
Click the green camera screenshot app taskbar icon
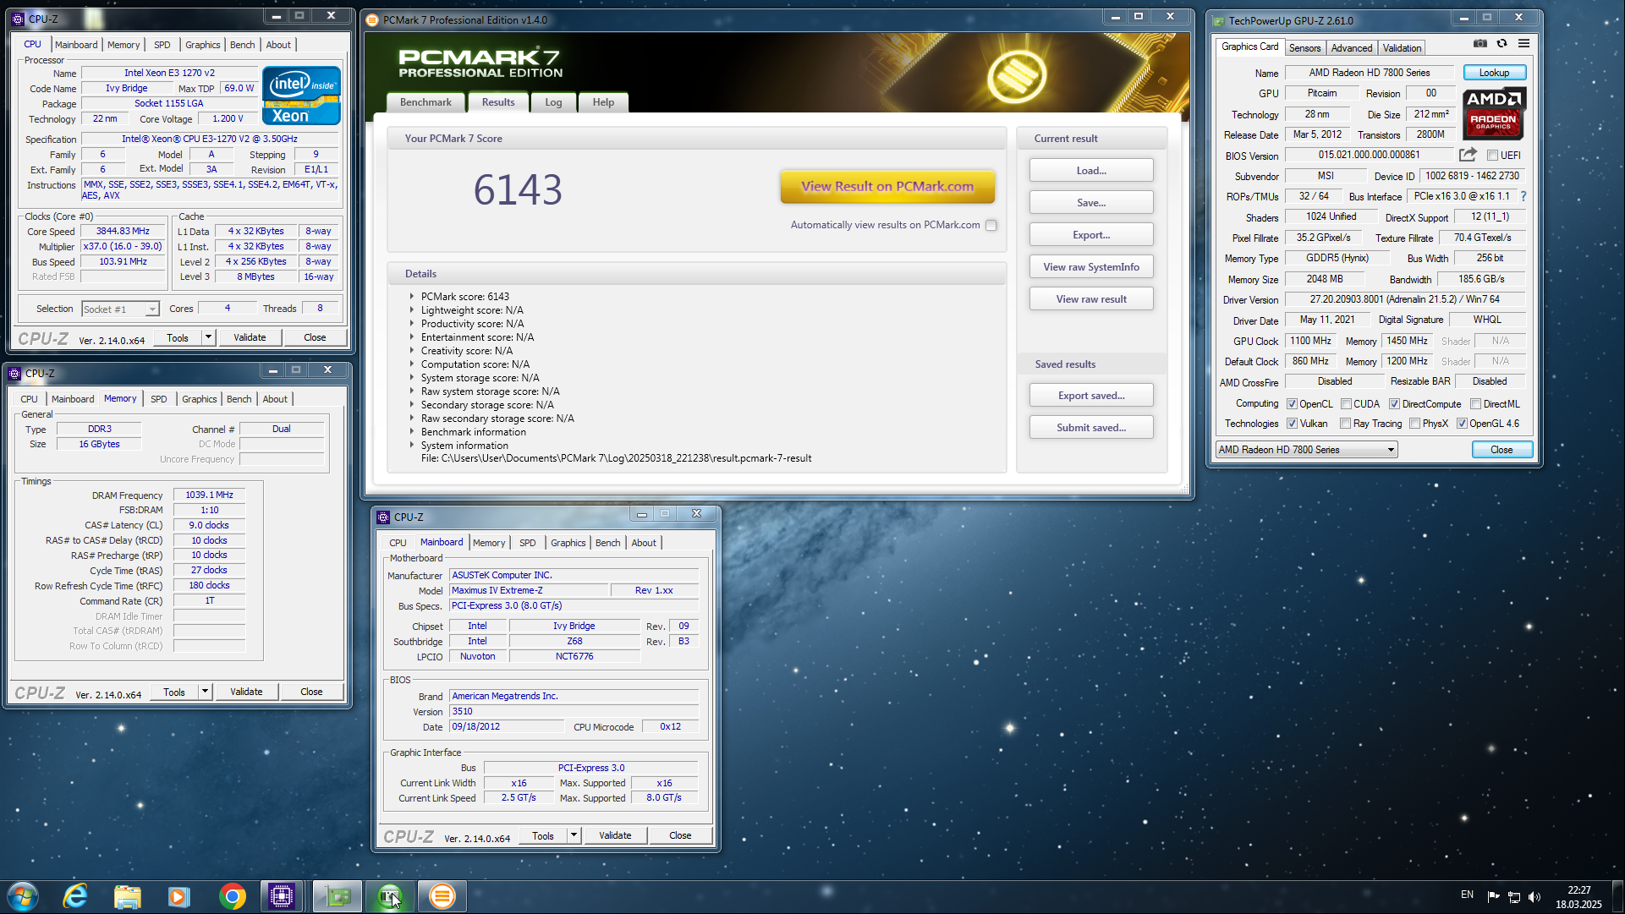(390, 896)
